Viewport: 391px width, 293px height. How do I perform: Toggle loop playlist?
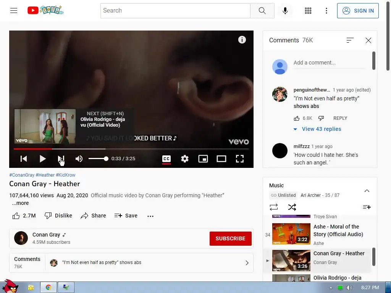pos(273,207)
